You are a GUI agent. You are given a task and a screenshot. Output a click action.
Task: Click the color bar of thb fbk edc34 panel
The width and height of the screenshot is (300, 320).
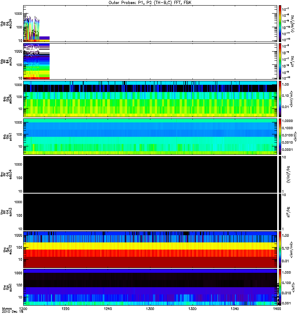pos(280,99)
